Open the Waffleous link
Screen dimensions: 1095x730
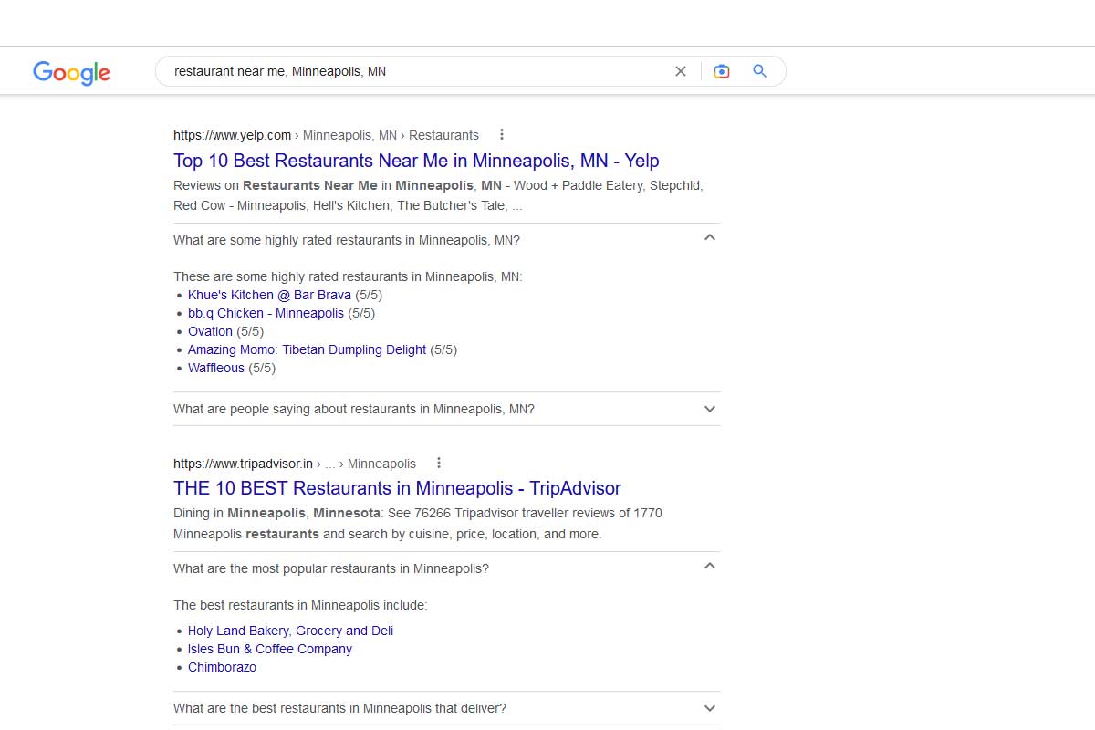(x=216, y=368)
